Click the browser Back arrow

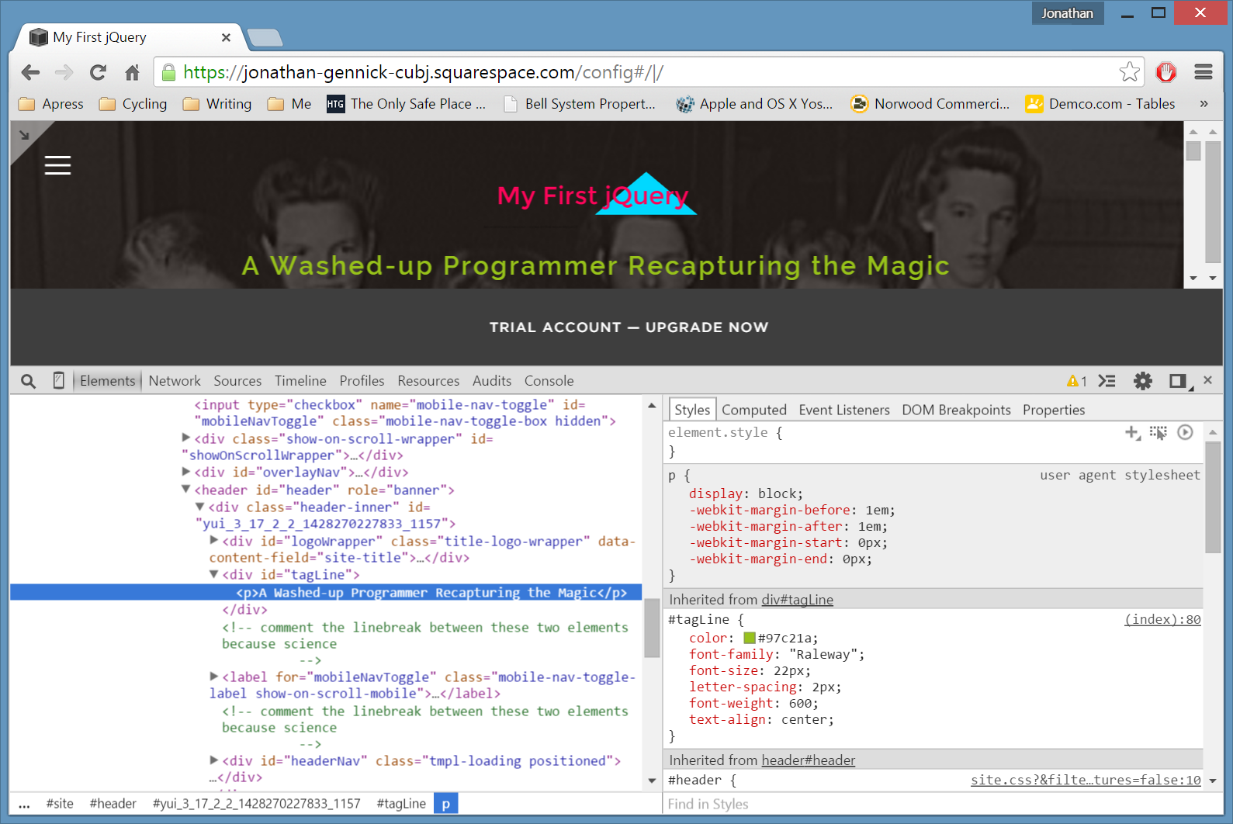[30, 72]
